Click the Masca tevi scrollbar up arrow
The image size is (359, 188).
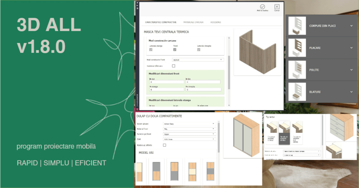[x=229, y=38]
